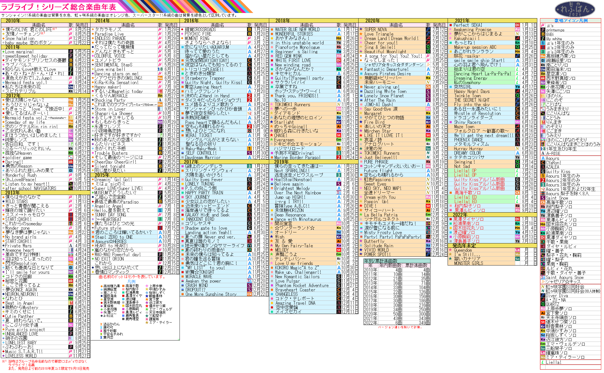Click the 2016年 year header

pos(224,21)
